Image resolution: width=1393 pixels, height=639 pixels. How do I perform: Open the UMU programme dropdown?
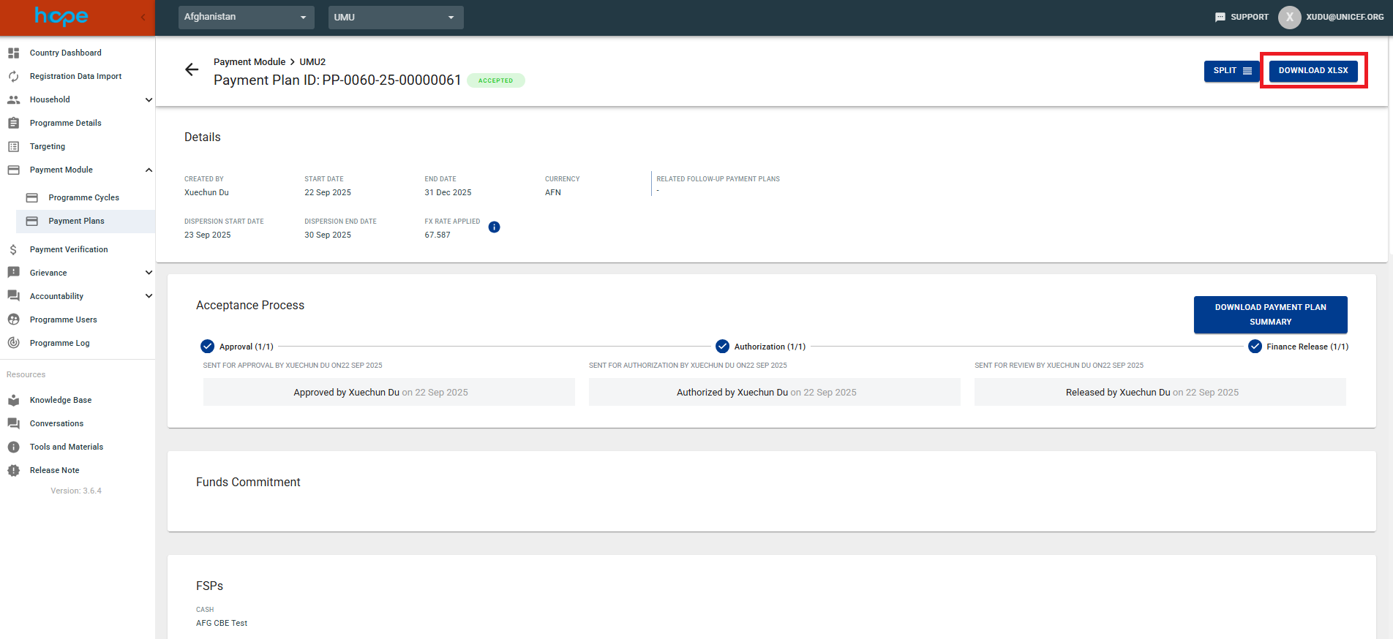[395, 17]
